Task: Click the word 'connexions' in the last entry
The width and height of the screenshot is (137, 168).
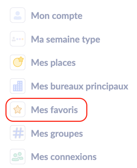Action: tap(73, 157)
